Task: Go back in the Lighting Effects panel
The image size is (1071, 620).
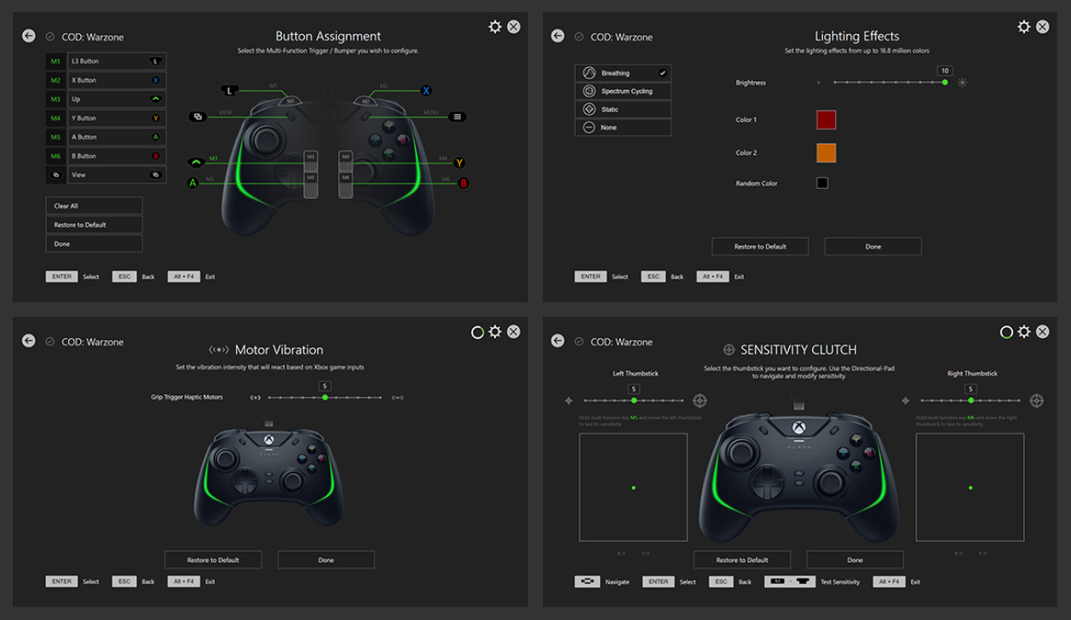Action: [x=558, y=36]
